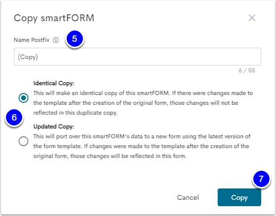
Task: Click the bold 'Identical Copy:' heading
Action: [54, 83]
